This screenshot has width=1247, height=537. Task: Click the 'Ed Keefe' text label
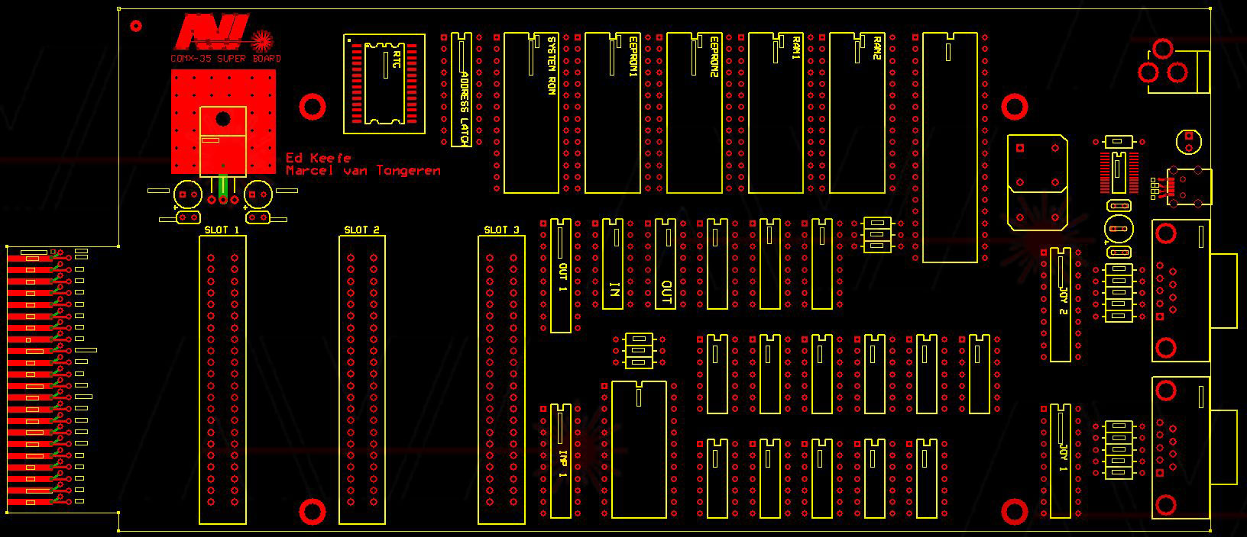click(x=318, y=158)
